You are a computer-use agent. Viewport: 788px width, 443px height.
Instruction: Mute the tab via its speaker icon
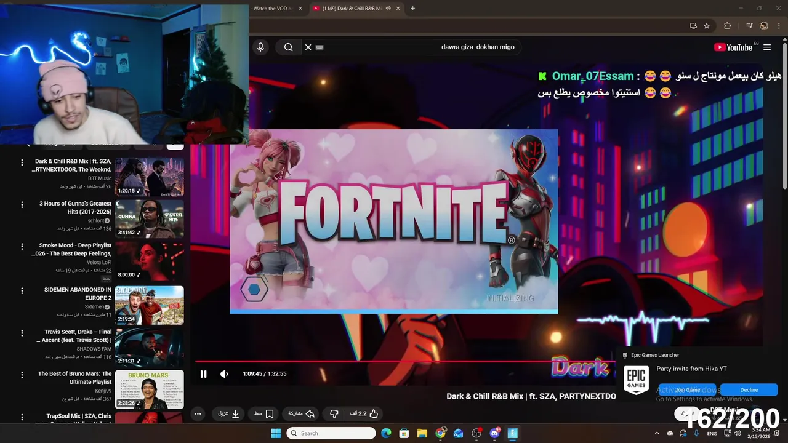388,9
